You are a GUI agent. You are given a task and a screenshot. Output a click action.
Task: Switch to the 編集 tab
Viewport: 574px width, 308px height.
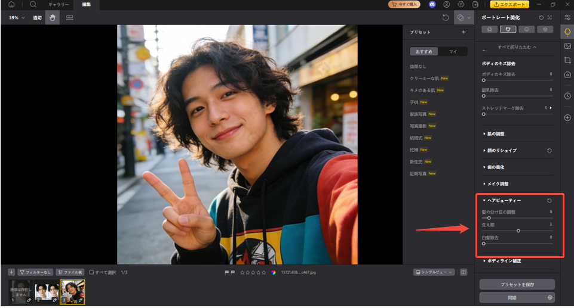pos(87,4)
